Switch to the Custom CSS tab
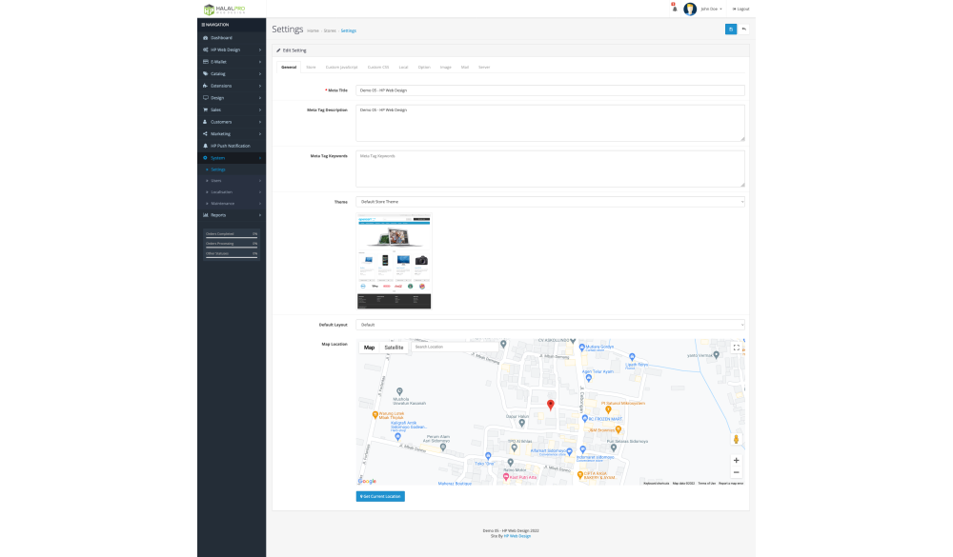This screenshot has width=953, height=557. coord(377,68)
